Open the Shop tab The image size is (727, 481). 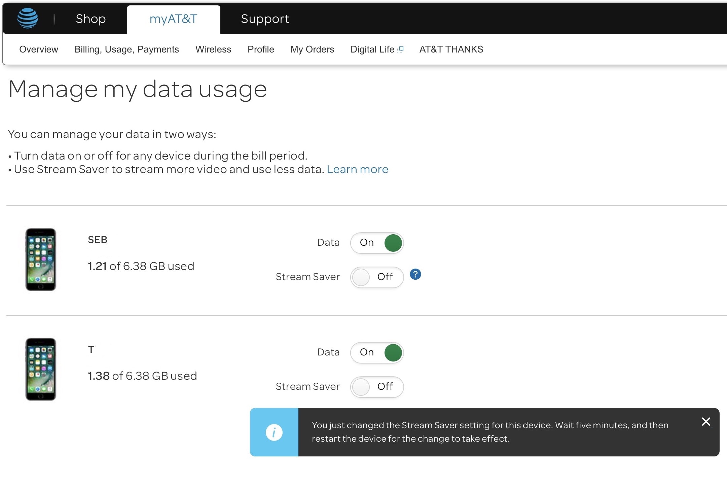pyautogui.click(x=91, y=19)
